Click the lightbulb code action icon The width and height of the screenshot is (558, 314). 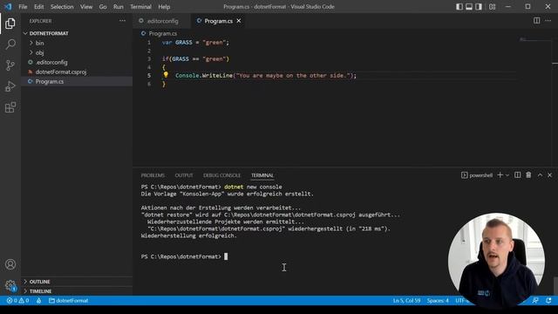point(166,75)
